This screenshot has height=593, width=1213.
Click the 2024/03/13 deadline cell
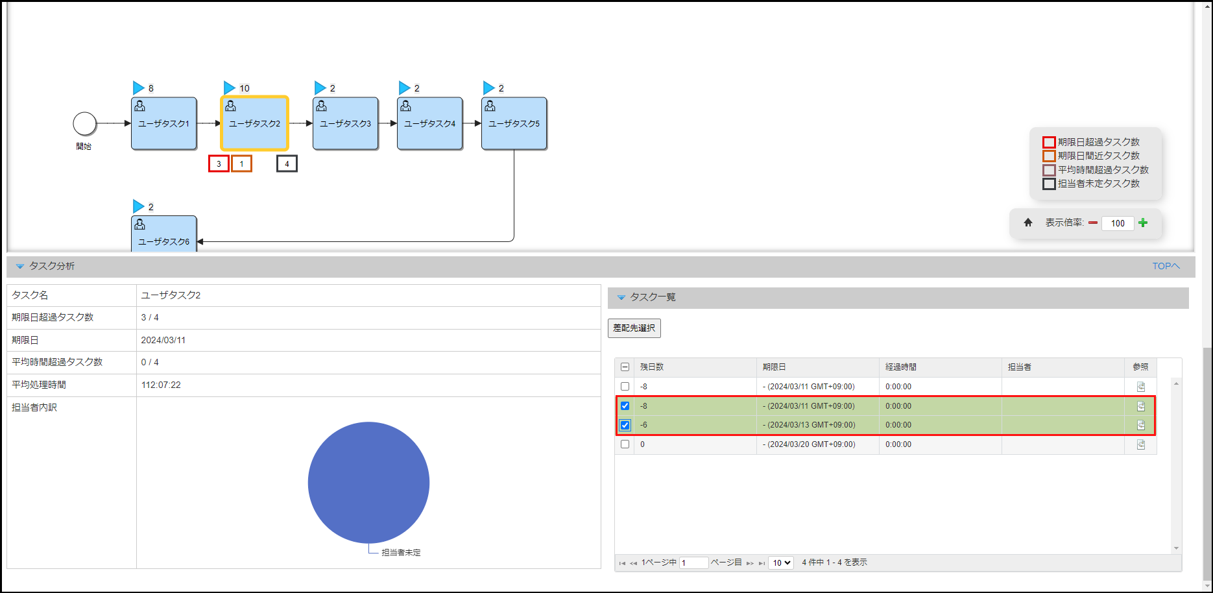(x=817, y=425)
